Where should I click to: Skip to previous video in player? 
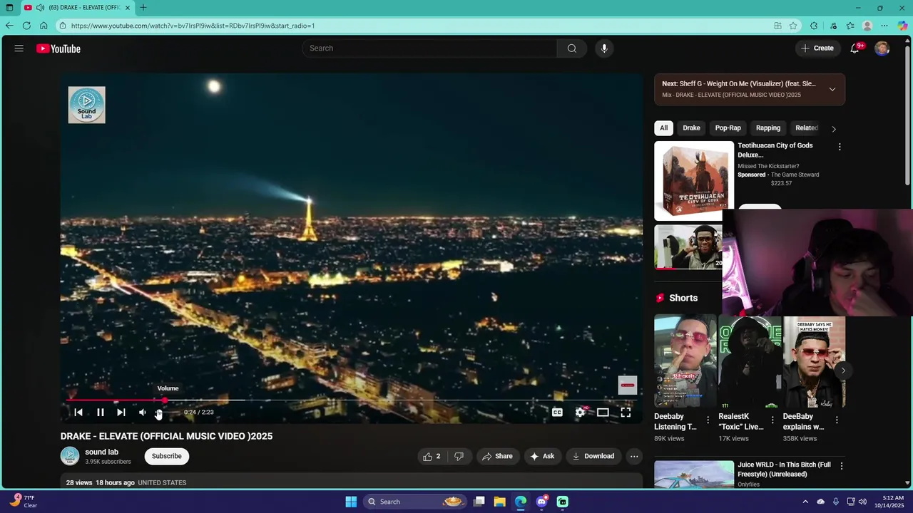(x=78, y=413)
